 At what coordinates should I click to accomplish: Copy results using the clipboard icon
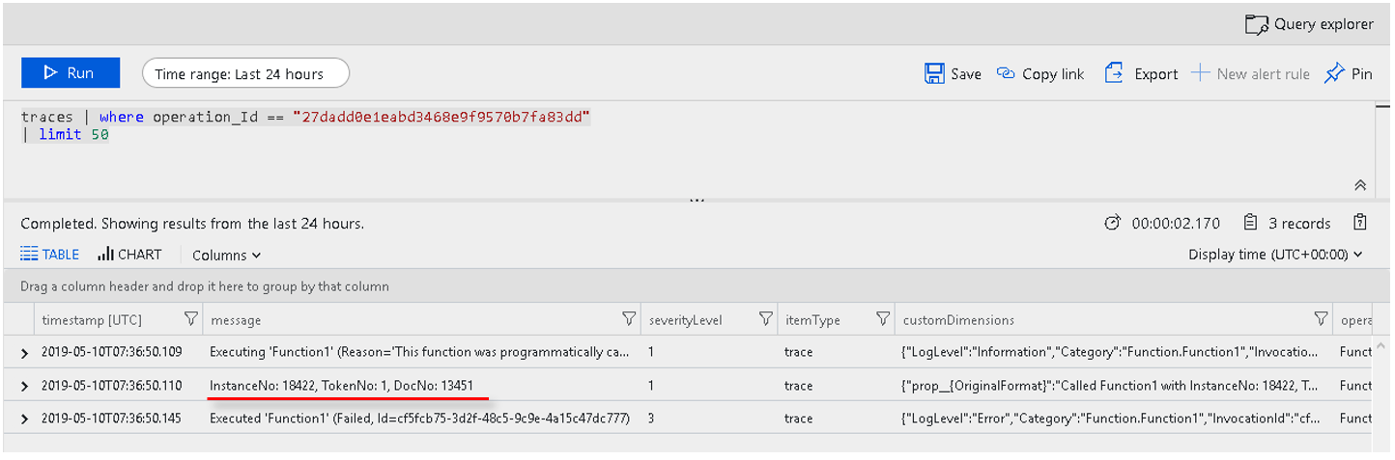(x=1360, y=223)
